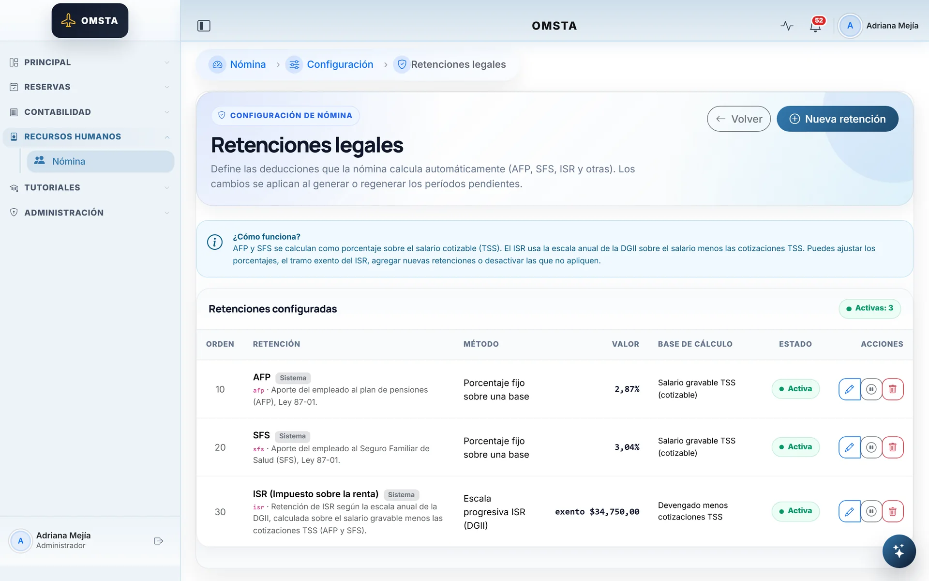
Task: Expand the ADMINISTRACIÓN menu section
Action: 90,213
